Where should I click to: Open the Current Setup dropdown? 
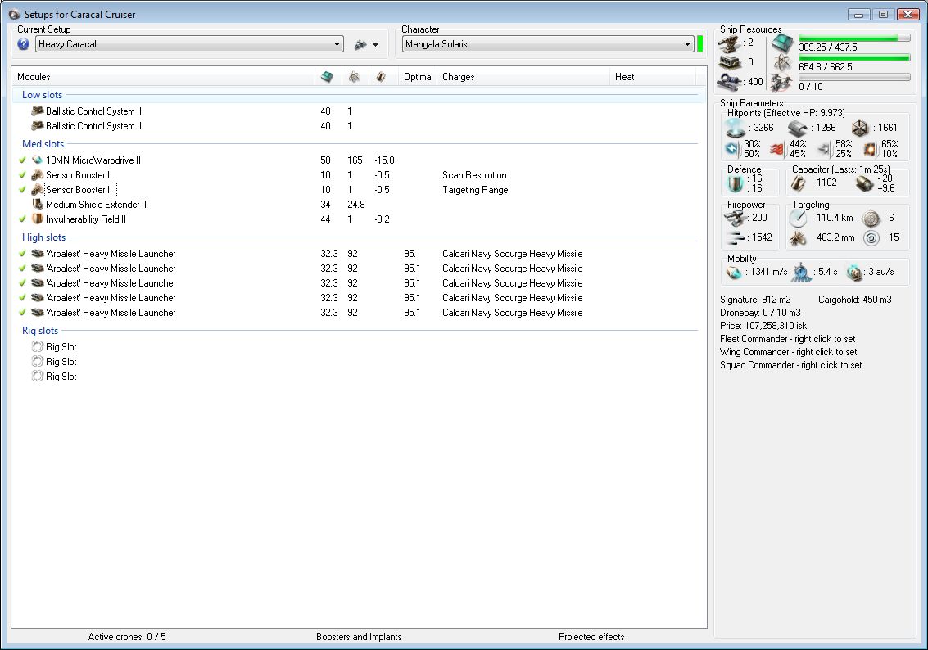point(337,44)
